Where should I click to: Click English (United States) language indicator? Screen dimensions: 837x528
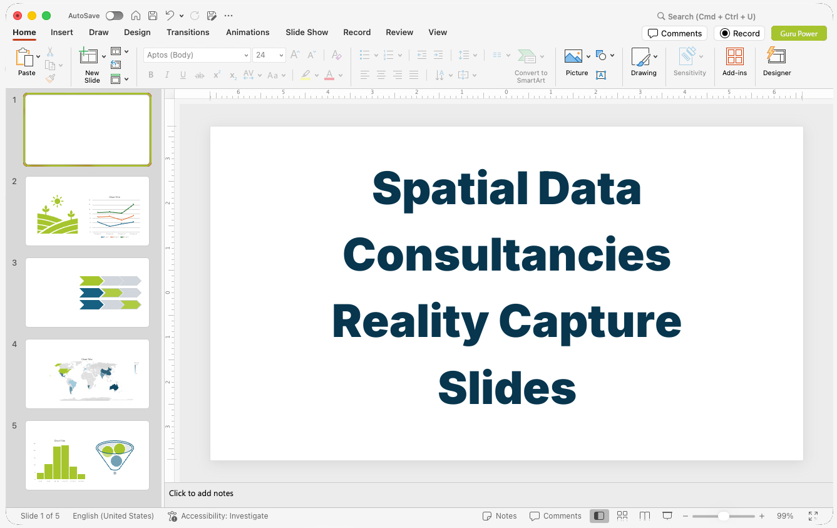[113, 516]
